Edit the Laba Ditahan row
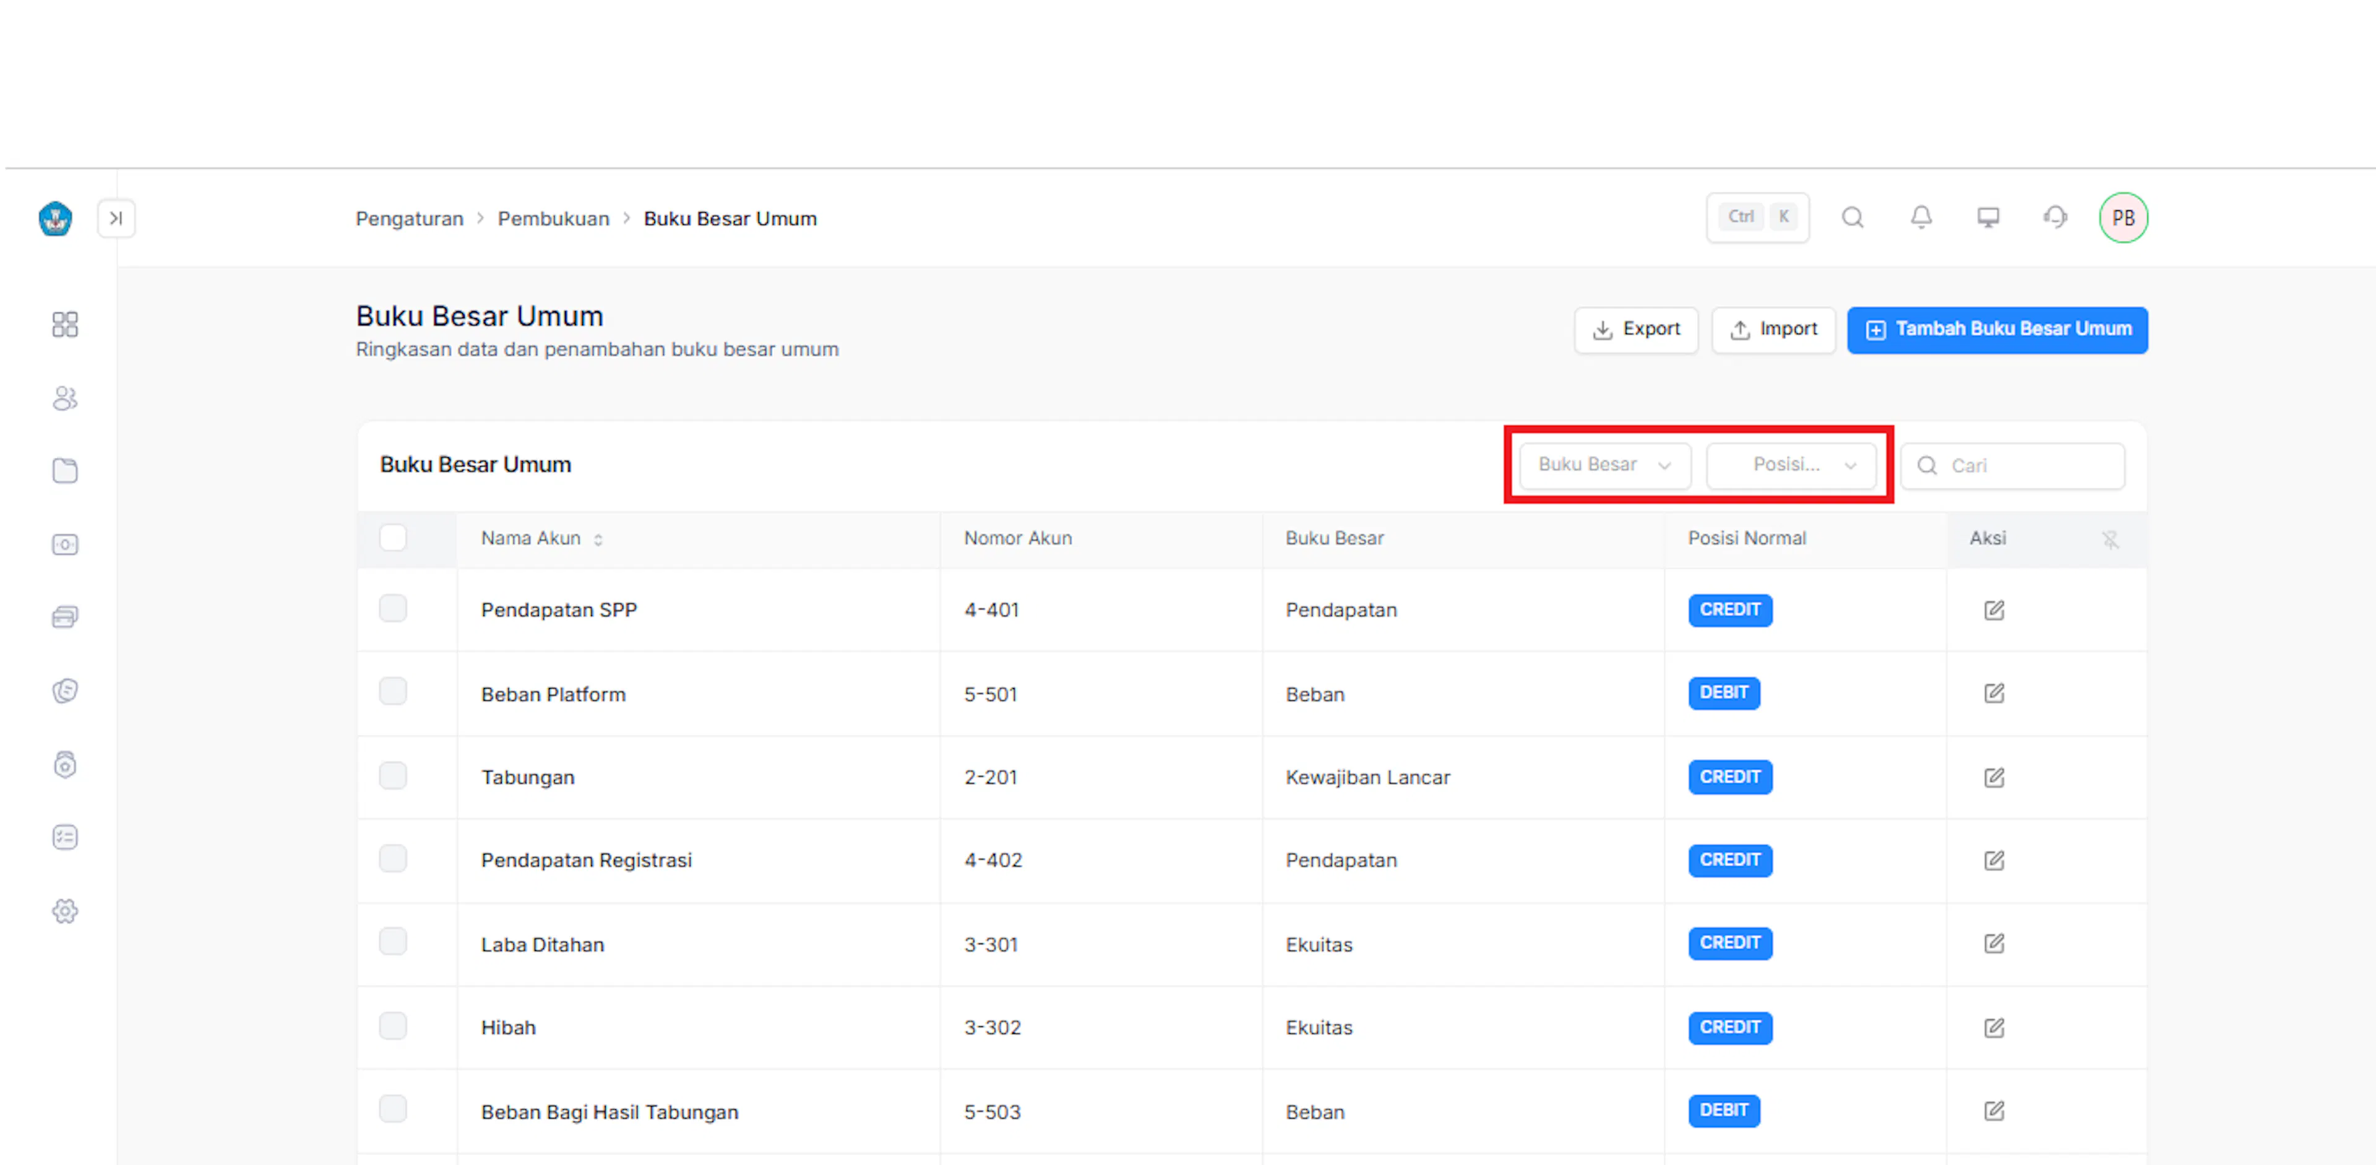This screenshot has height=1165, width=2376. (1994, 943)
